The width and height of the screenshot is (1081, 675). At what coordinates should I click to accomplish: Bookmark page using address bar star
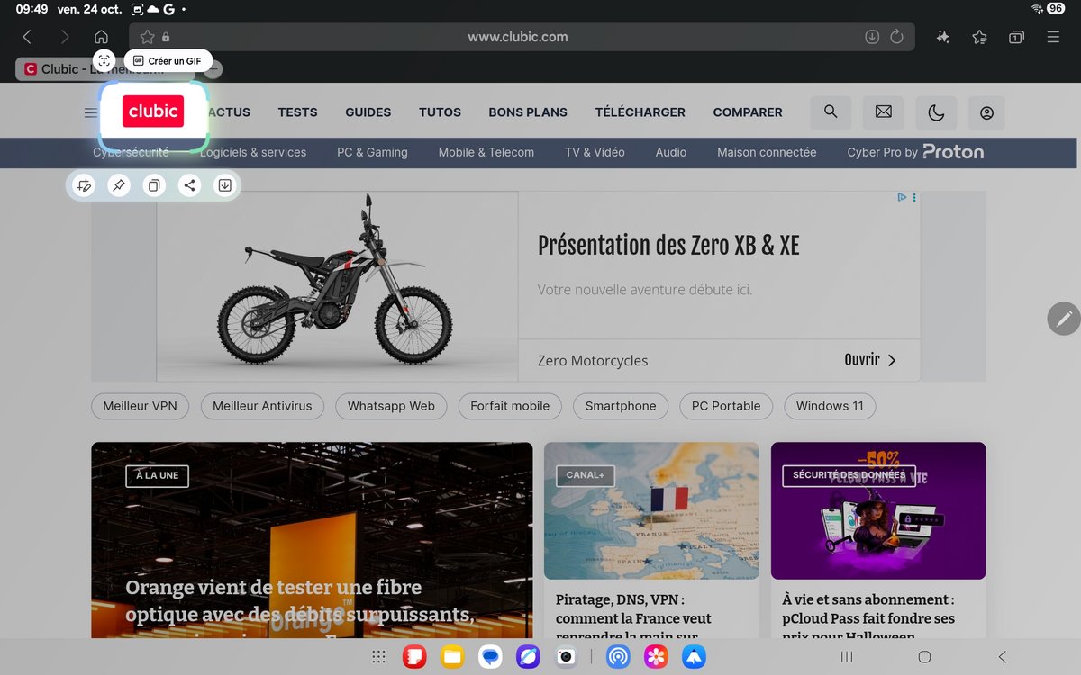[x=148, y=37]
